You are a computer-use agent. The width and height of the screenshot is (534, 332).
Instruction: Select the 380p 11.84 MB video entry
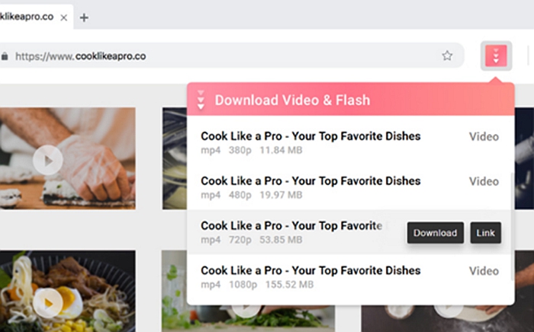coord(350,142)
